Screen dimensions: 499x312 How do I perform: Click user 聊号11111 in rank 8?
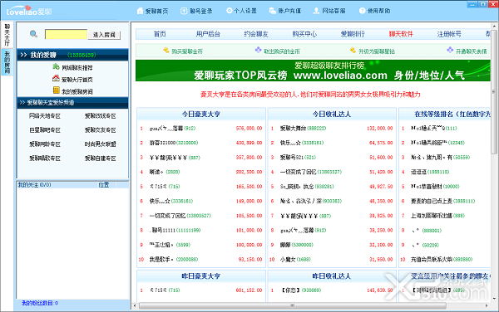click(175, 230)
